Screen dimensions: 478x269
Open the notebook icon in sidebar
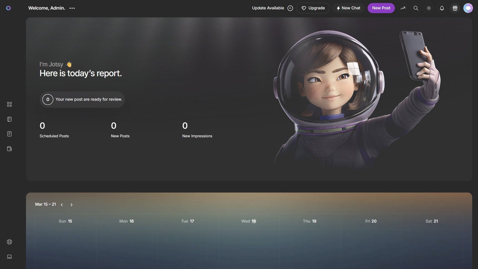pos(9,119)
